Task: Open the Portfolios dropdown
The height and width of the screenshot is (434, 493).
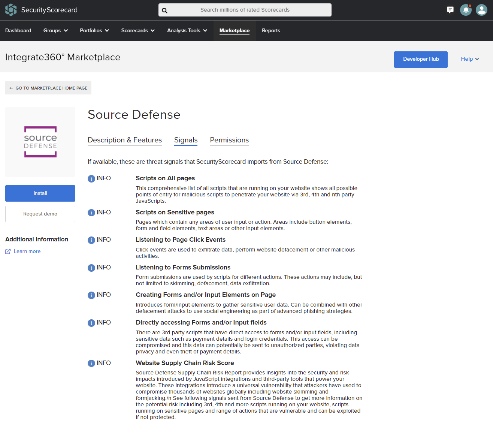Action: [x=94, y=30]
